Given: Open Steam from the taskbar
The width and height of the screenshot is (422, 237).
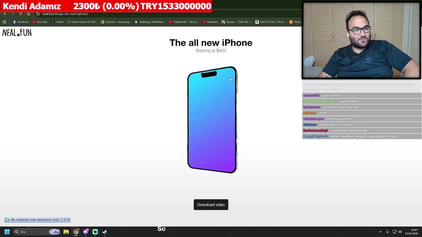Looking at the screenshot, I should [105, 232].
